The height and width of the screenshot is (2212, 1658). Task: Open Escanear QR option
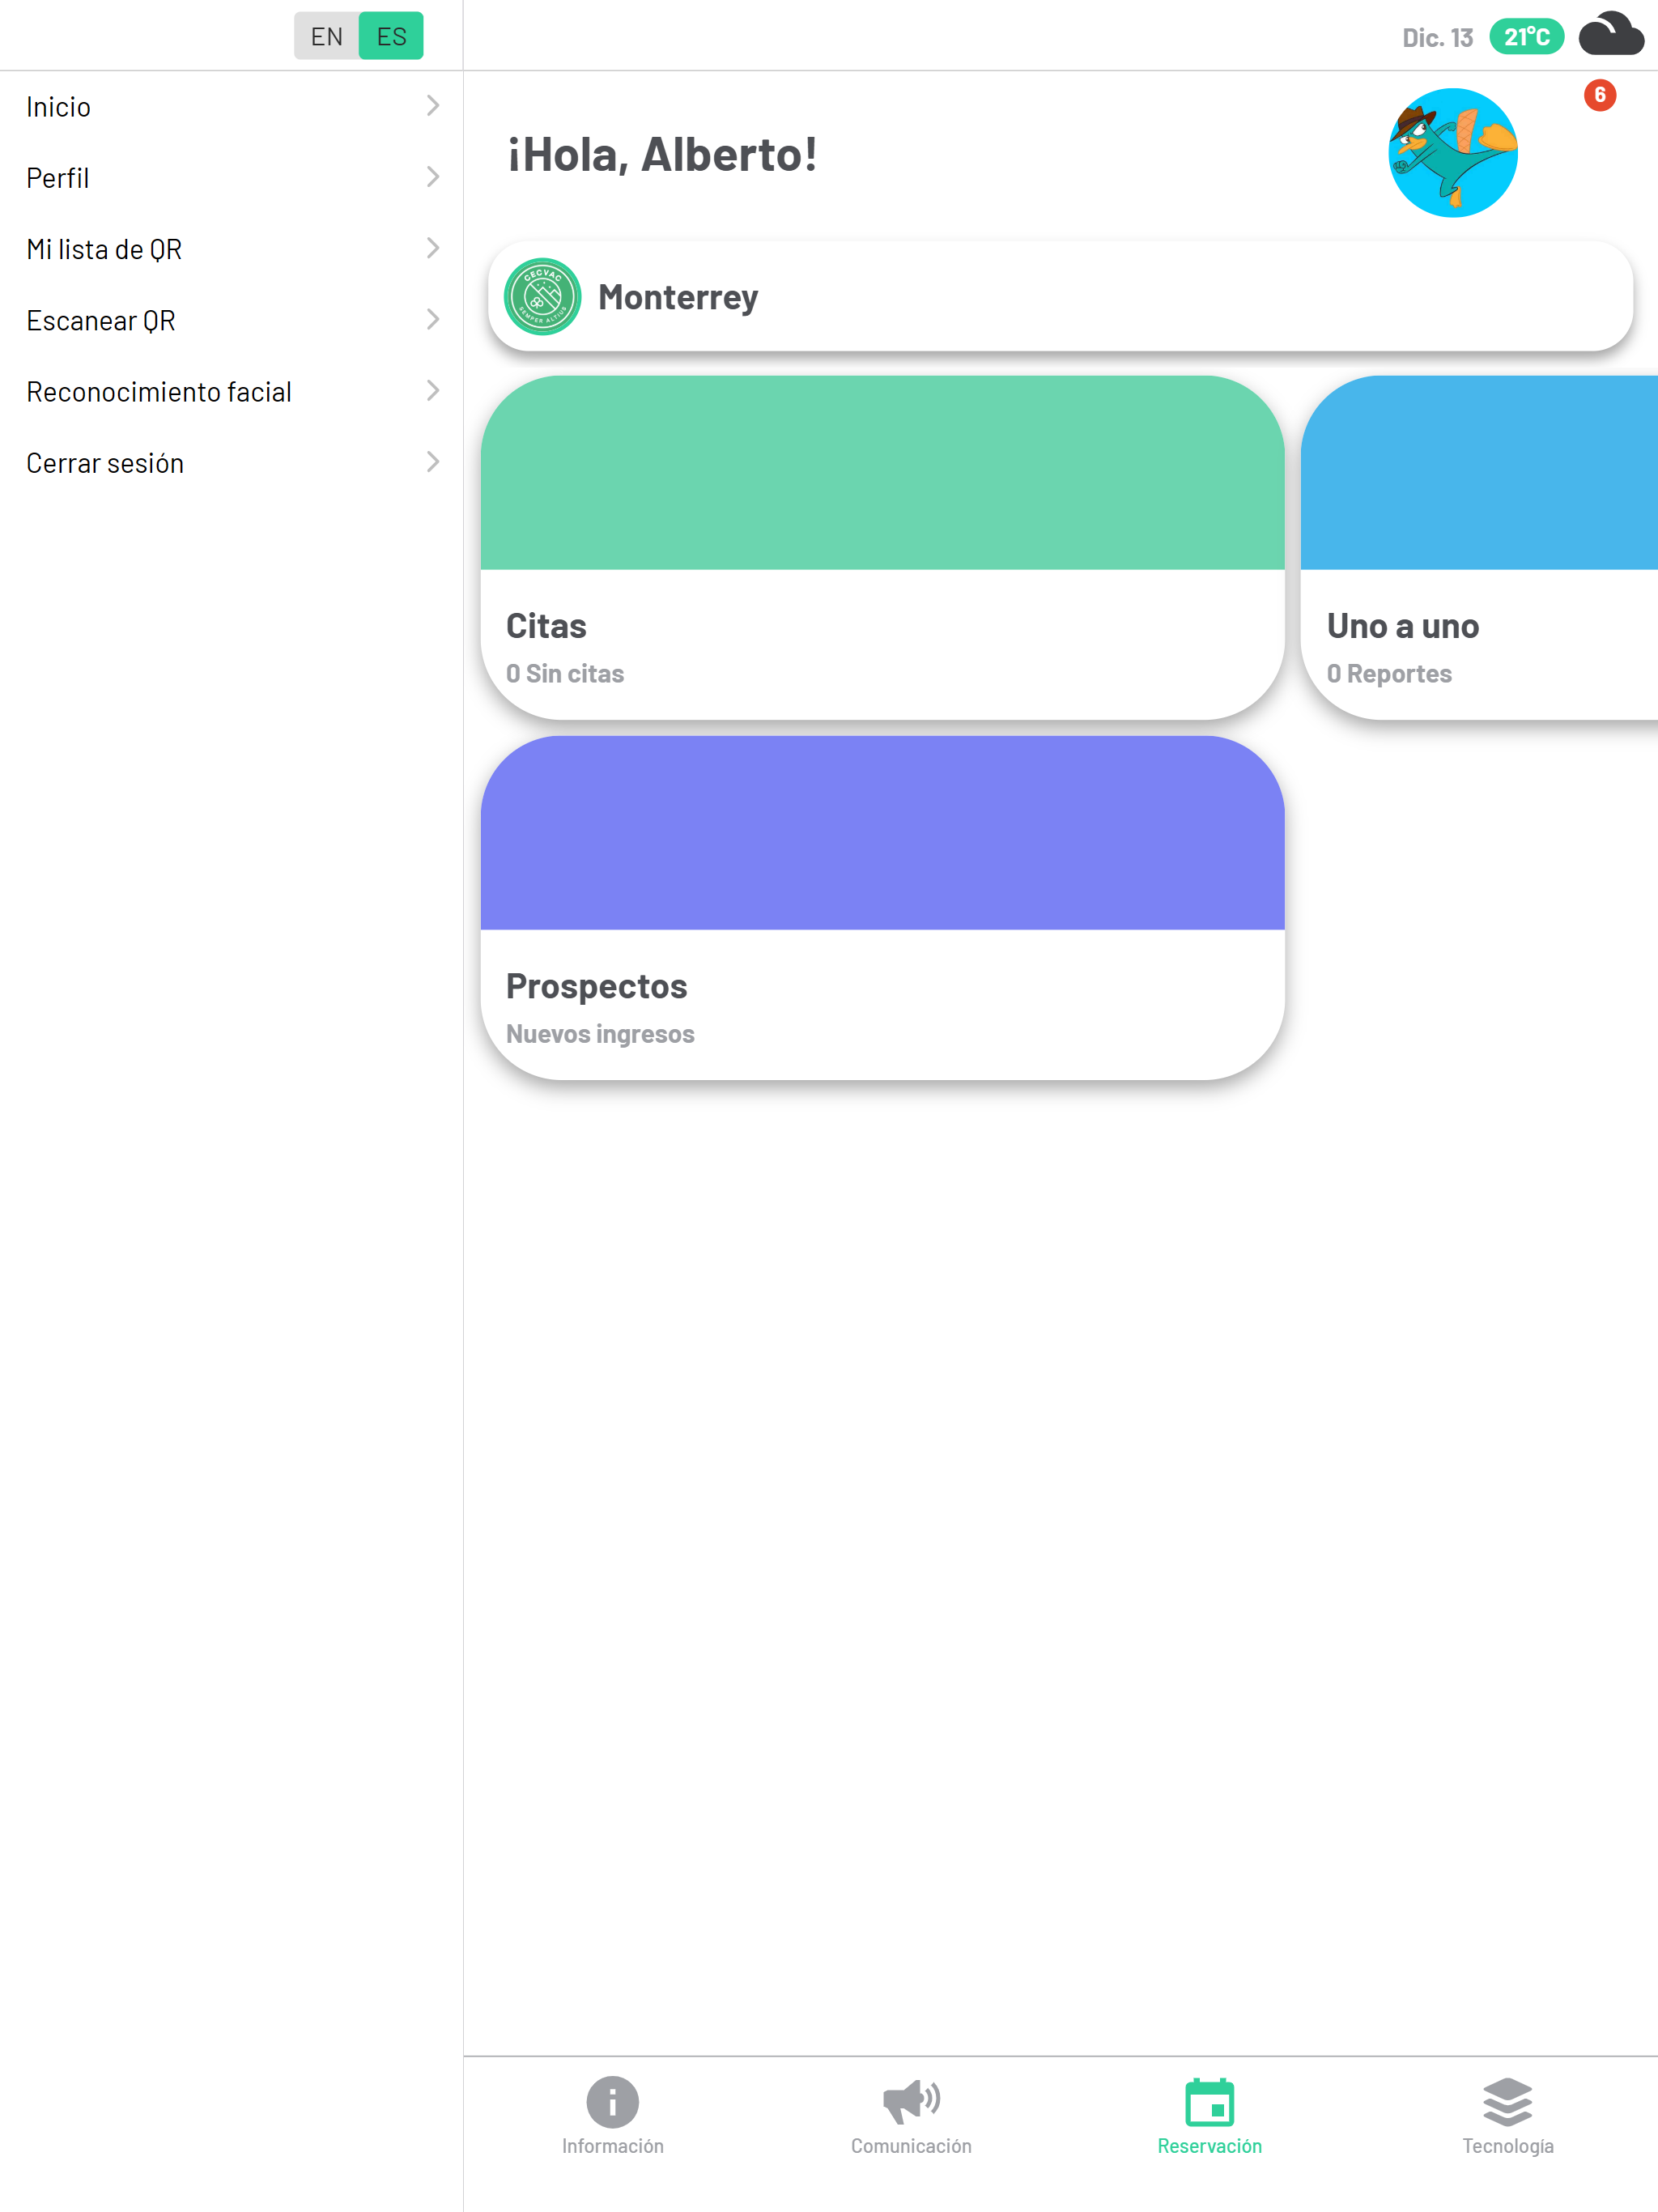(x=231, y=320)
